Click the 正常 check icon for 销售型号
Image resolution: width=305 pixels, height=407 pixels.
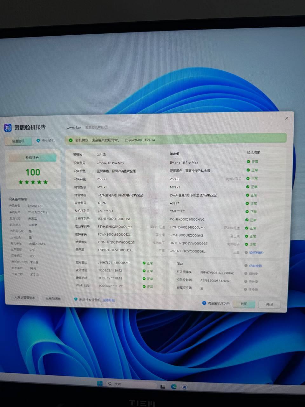tap(247, 187)
